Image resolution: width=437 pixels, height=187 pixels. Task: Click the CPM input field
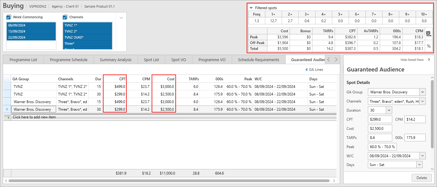click(x=415, y=119)
